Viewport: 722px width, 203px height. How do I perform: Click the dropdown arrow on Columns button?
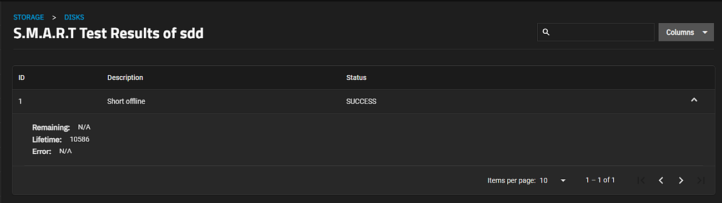pyautogui.click(x=705, y=32)
